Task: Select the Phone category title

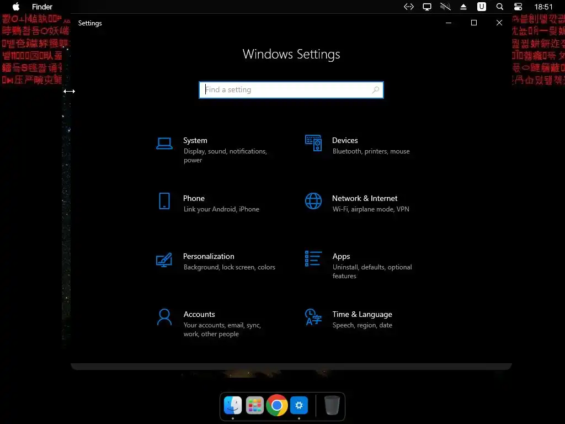Action: coord(194,198)
